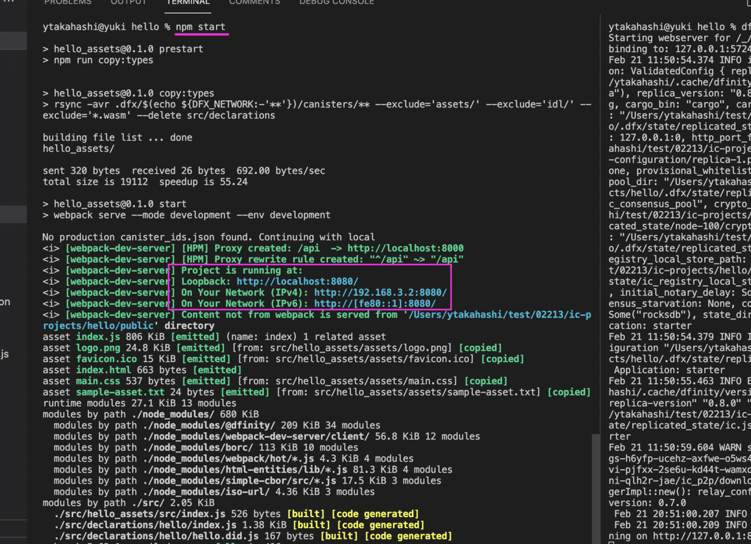751x544 pixels.
Task: Switch to the OUTPUT panel tab
Action: click(129, 3)
